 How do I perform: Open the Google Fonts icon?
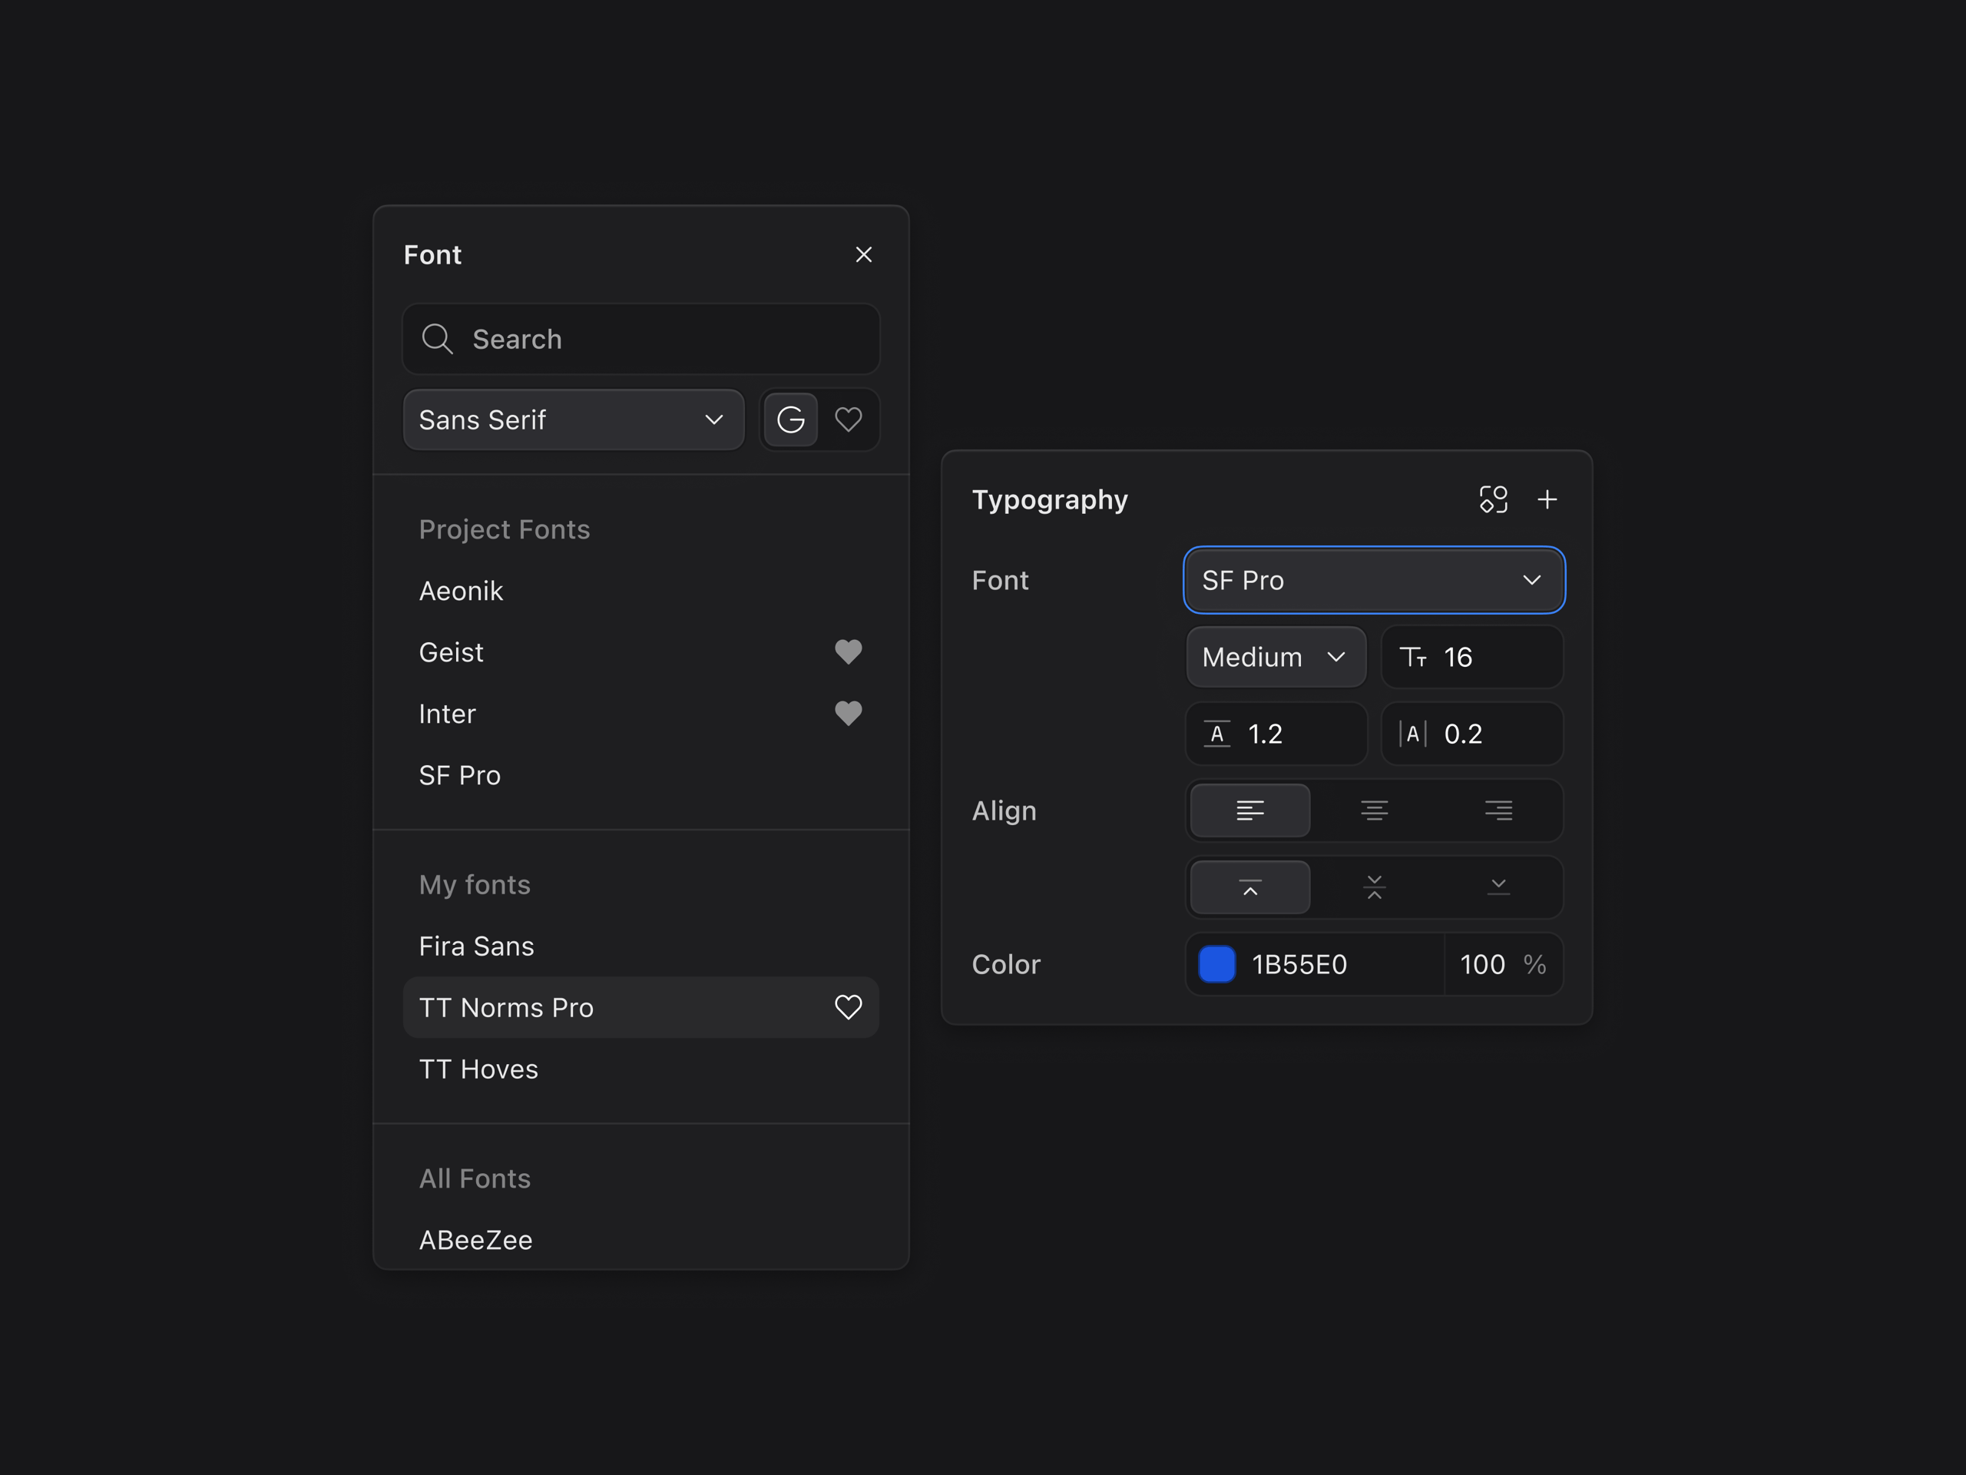(790, 419)
